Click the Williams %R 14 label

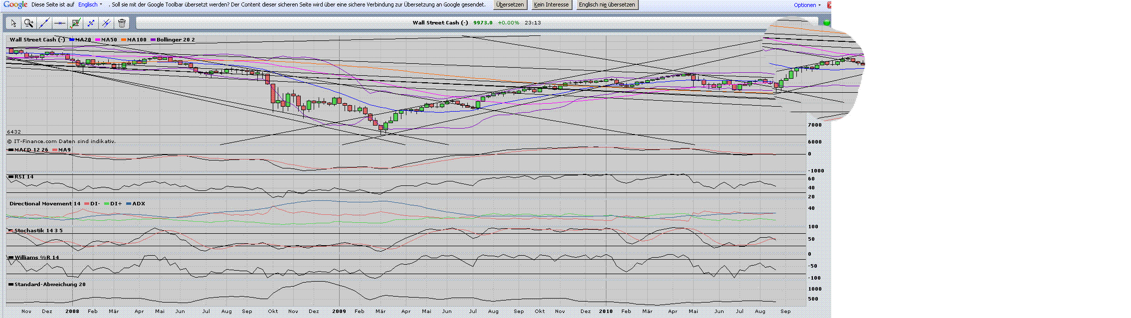coord(37,258)
